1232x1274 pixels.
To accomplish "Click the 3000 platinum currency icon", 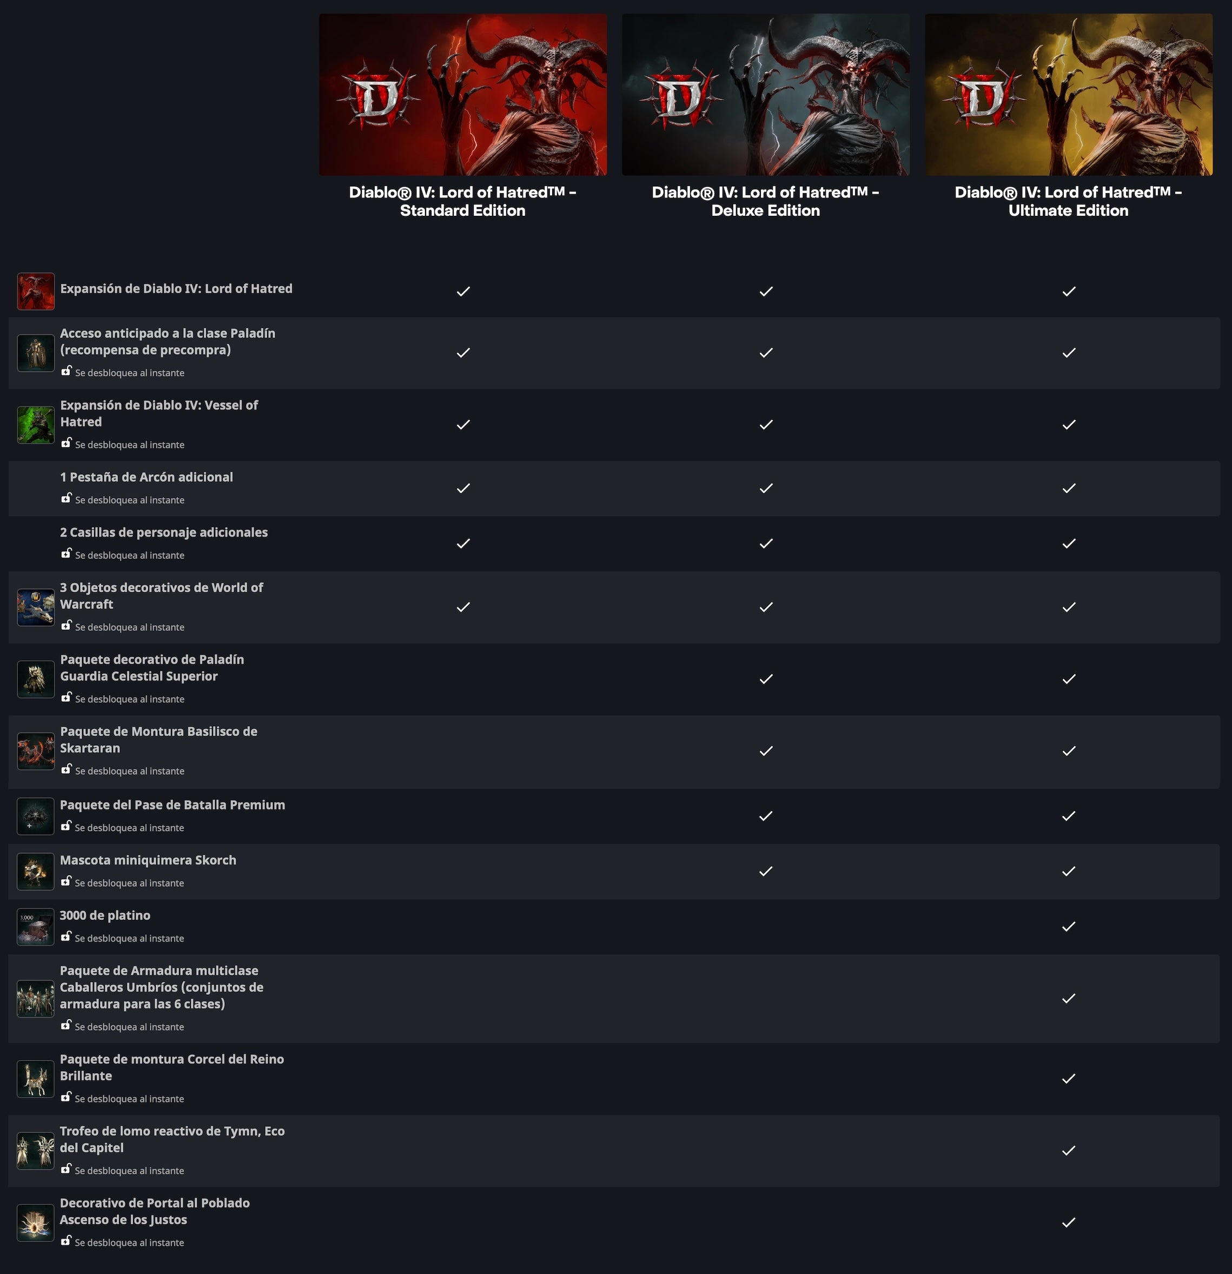I will (36, 926).
